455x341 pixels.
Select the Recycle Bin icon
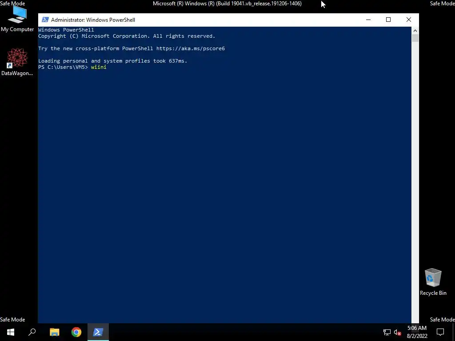[433, 282]
